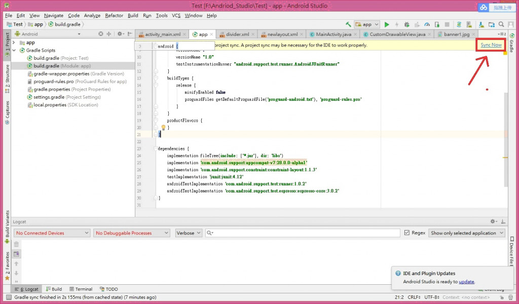Screen dimensions: 519x304
Task: Click the Sync Now link
Action: pos(491,45)
